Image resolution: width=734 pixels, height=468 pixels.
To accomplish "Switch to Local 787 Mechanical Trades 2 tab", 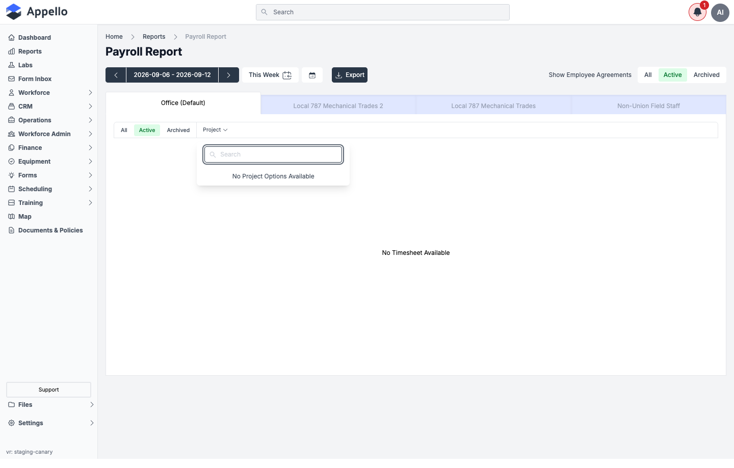I will tap(338, 106).
